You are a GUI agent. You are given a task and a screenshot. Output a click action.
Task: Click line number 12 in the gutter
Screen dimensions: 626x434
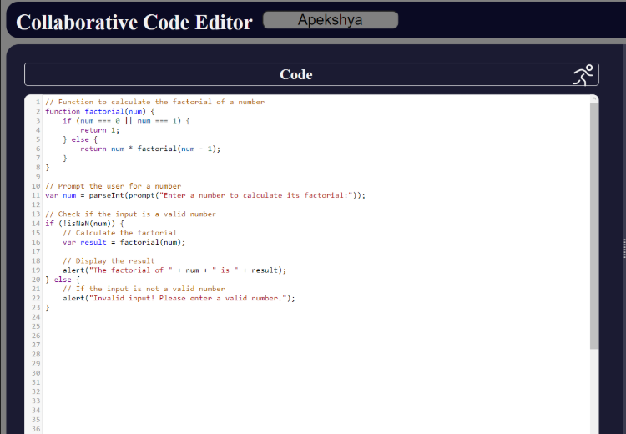[x=36, y=204]
